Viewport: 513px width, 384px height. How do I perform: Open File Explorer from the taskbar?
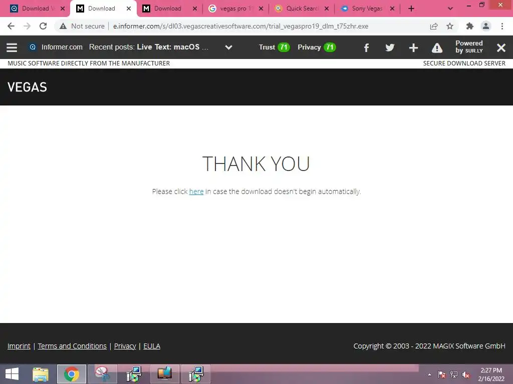coord(41,374)
